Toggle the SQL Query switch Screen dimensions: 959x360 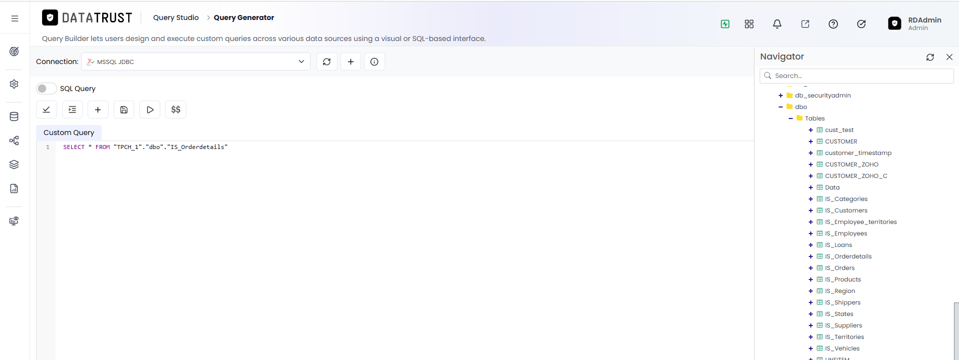(x=46, y=88)
